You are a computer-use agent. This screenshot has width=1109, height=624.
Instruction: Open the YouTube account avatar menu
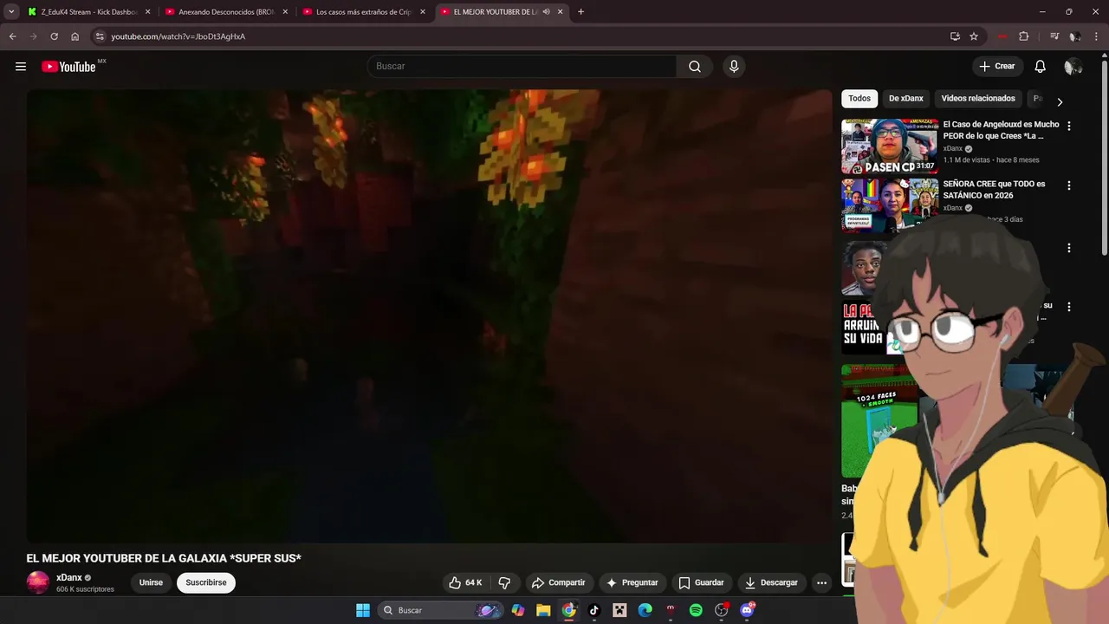click(1073, 67)
